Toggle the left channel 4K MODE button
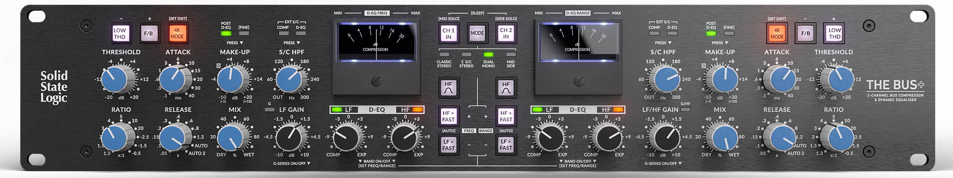The height and width of the screenshot is (178, 953). point(177,33)
